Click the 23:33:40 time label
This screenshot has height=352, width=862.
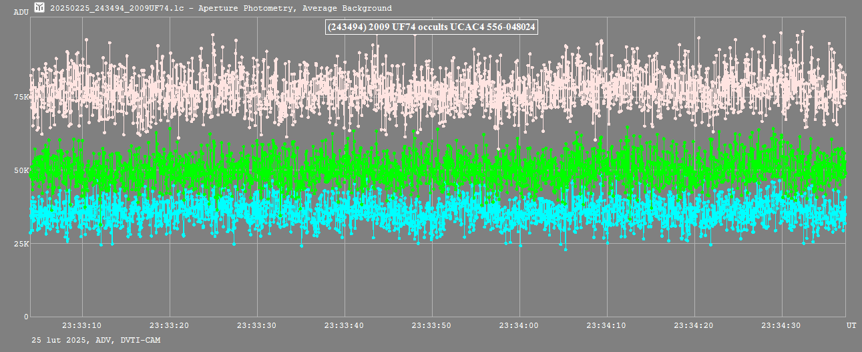[345, 325]
